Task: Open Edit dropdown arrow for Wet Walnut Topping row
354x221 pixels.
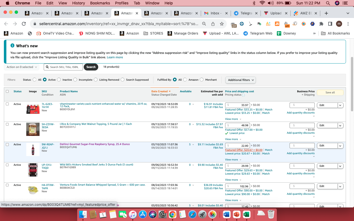Action: pos(340,125)
